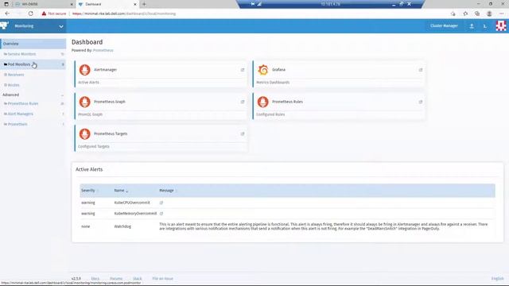Switch to the Dashboard browser tab

[x=107, y=4]
